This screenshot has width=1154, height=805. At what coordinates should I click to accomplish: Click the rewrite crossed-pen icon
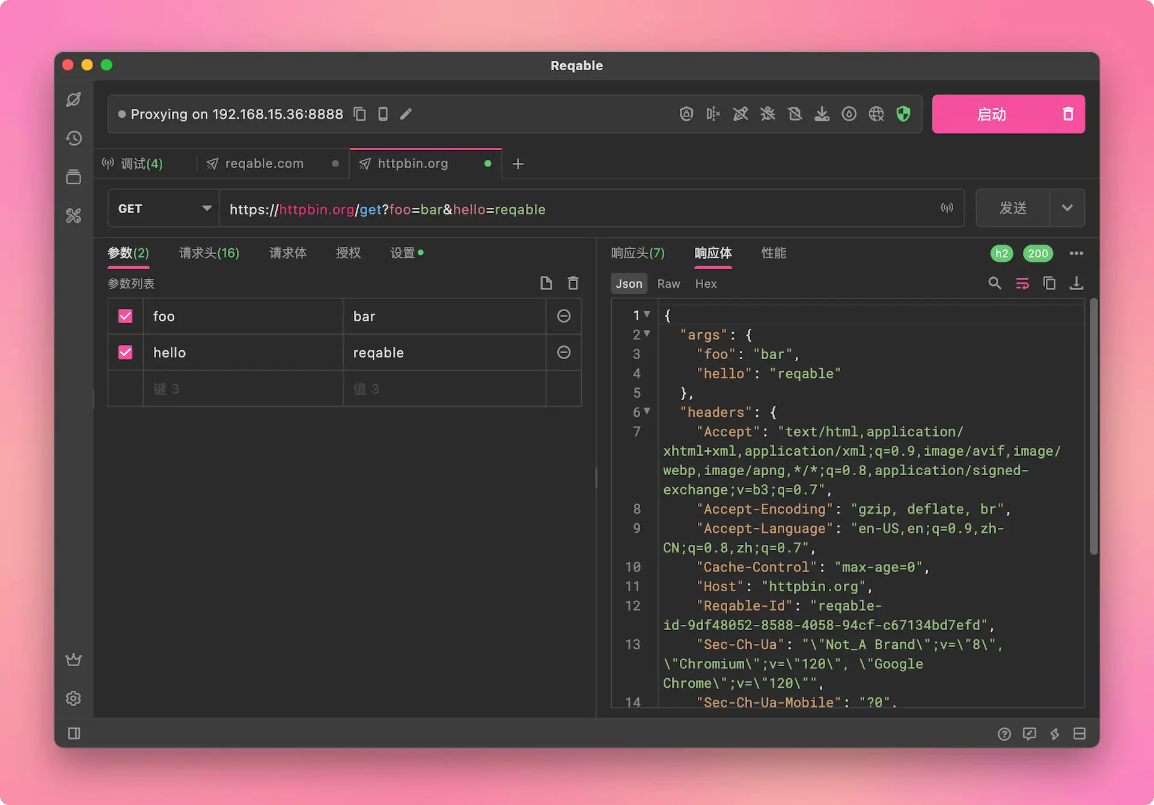[x=740, y=114]
